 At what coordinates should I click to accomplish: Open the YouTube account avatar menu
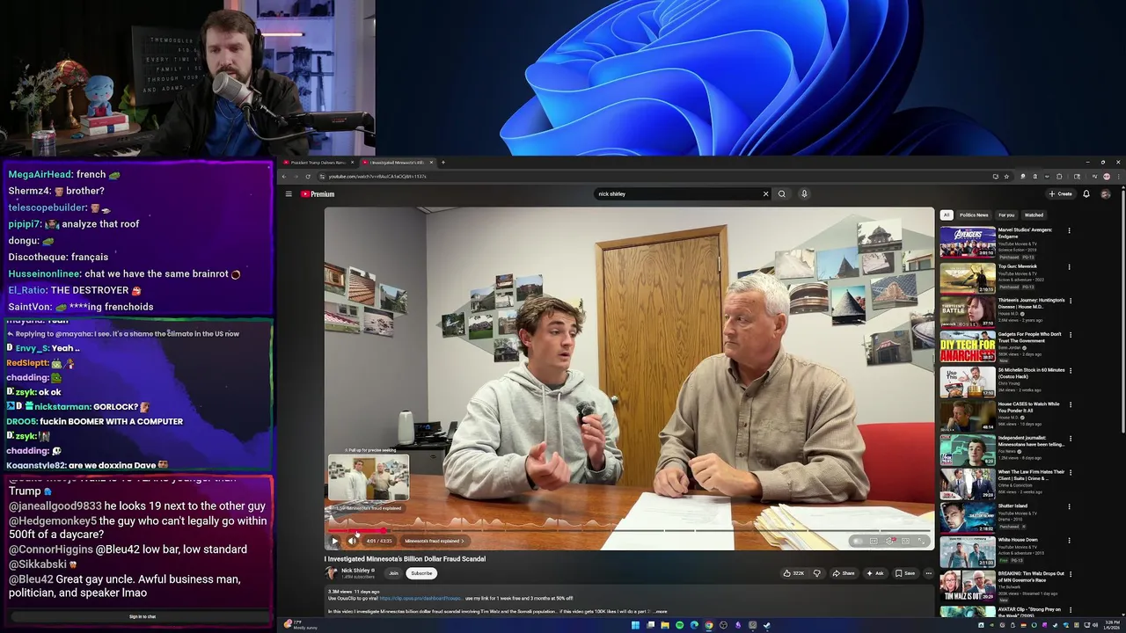(x=1106, y=193)
